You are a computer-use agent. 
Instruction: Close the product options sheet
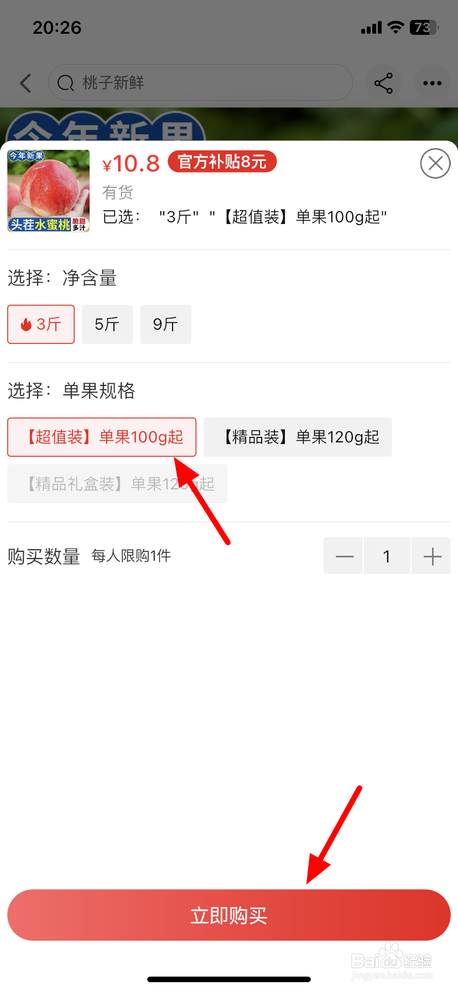435,164
